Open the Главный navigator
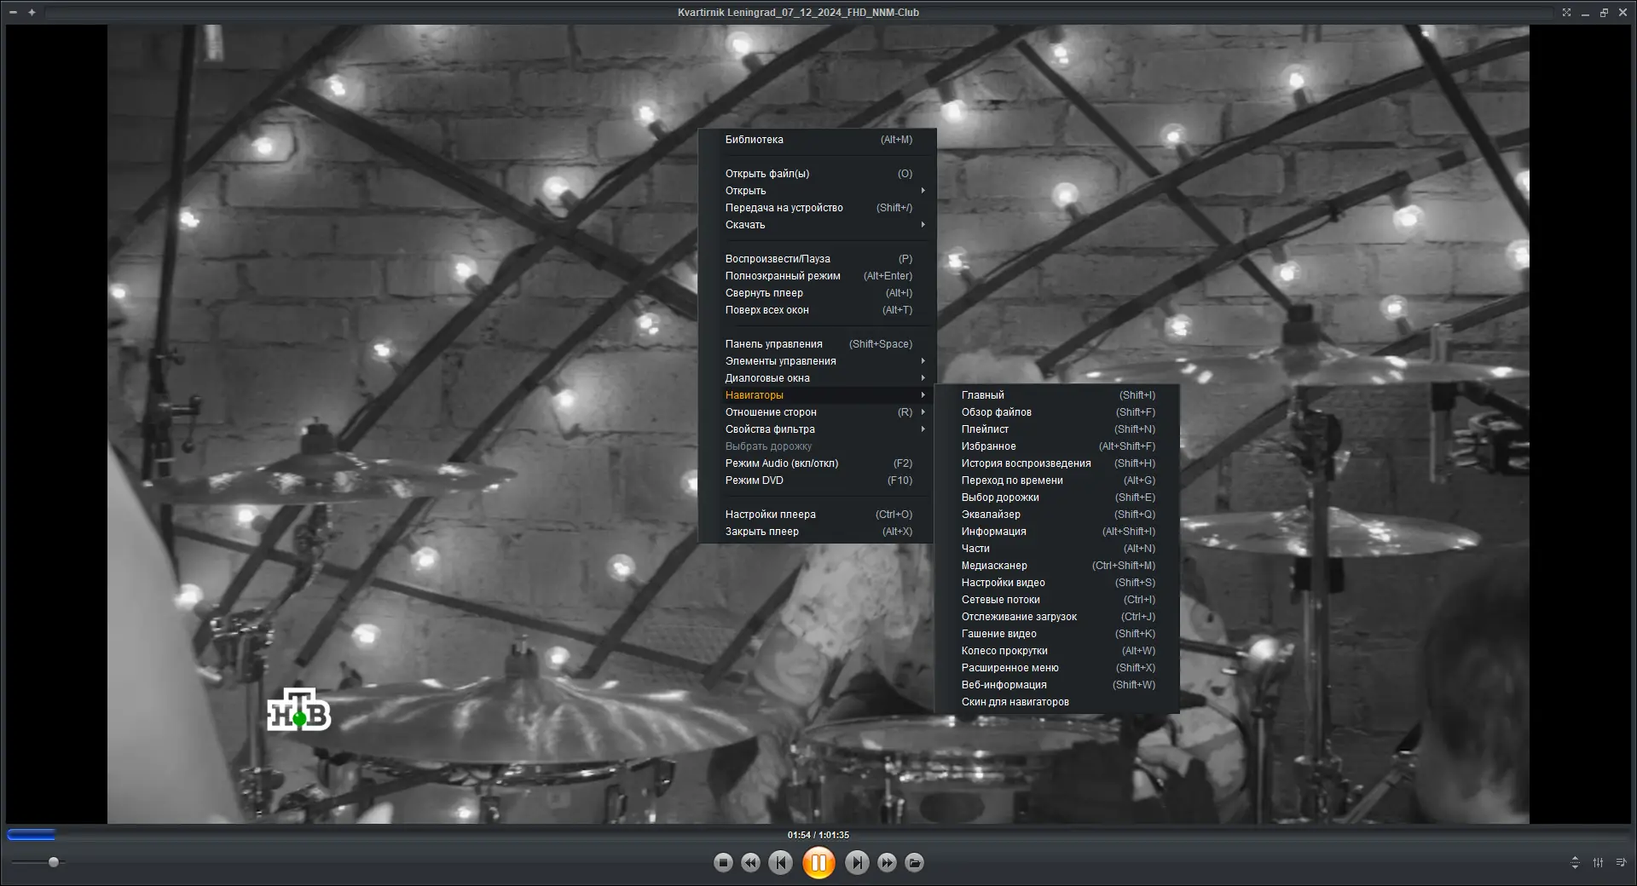This screenshot has width=1637, height=886. pos(1057,395)
